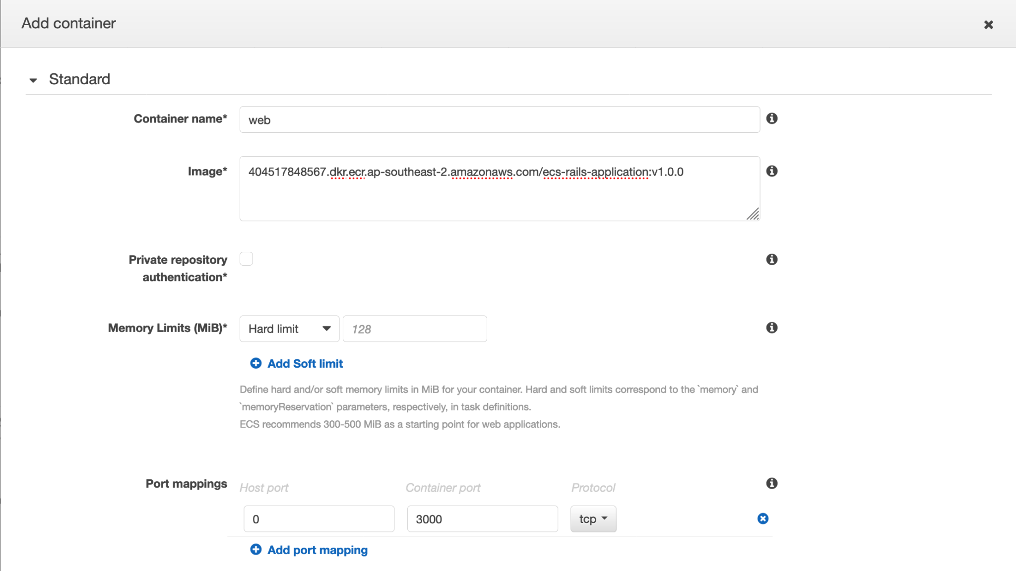Collapse the Standard section
1016x571 pixels.
33,79
